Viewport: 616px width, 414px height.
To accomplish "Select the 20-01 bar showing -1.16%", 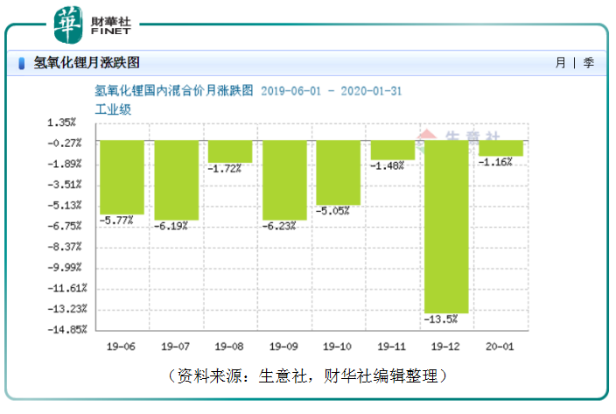I will 500,148.
